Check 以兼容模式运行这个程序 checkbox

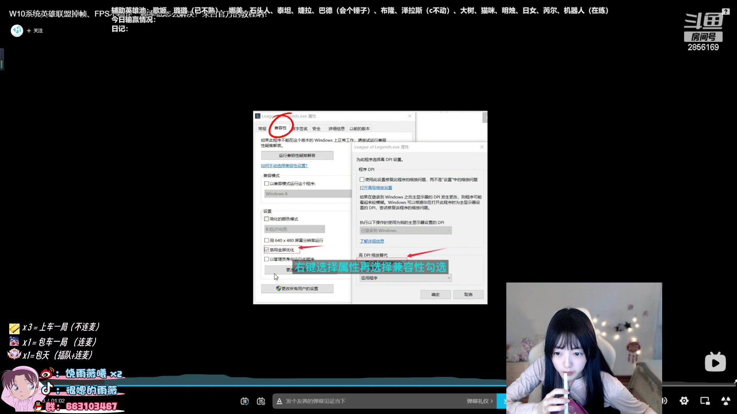pyautogui.click(x=266, y=184)
